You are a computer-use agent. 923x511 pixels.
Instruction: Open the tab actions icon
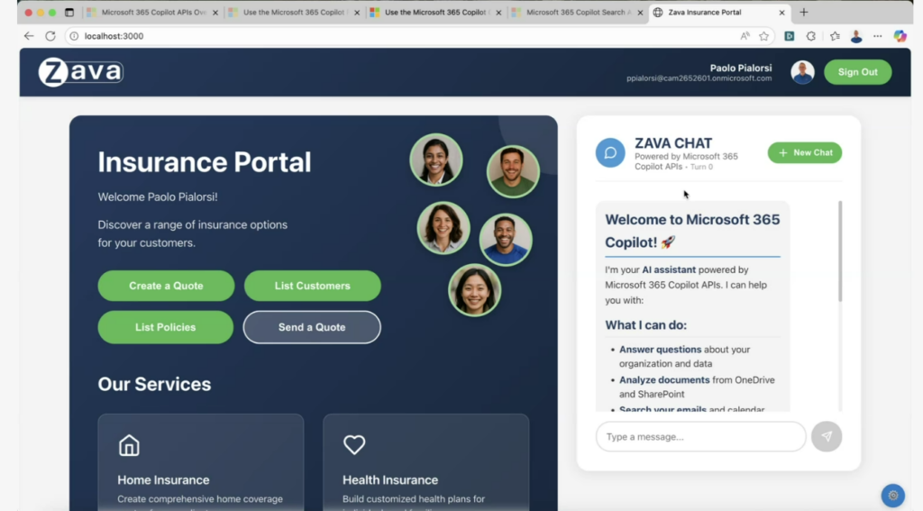click(x=69, y=13)
